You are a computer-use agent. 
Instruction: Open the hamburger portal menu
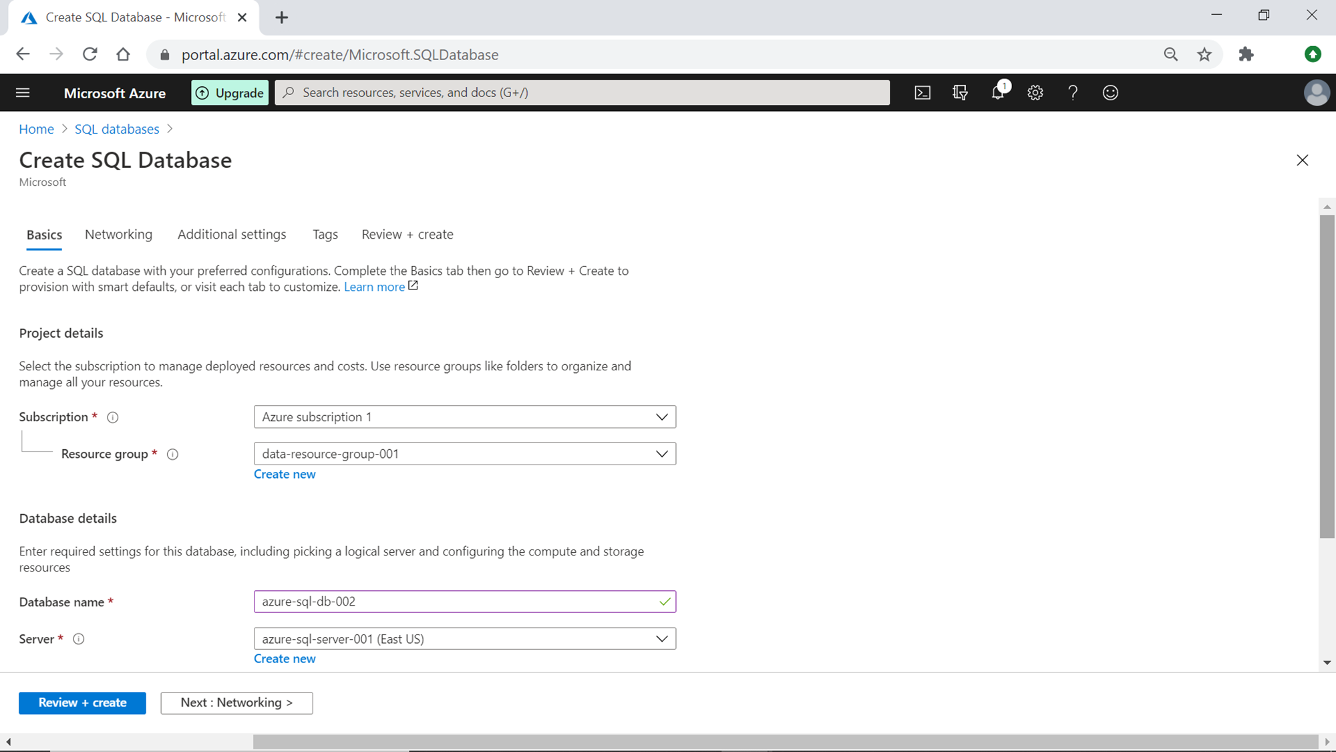[23, 93]
